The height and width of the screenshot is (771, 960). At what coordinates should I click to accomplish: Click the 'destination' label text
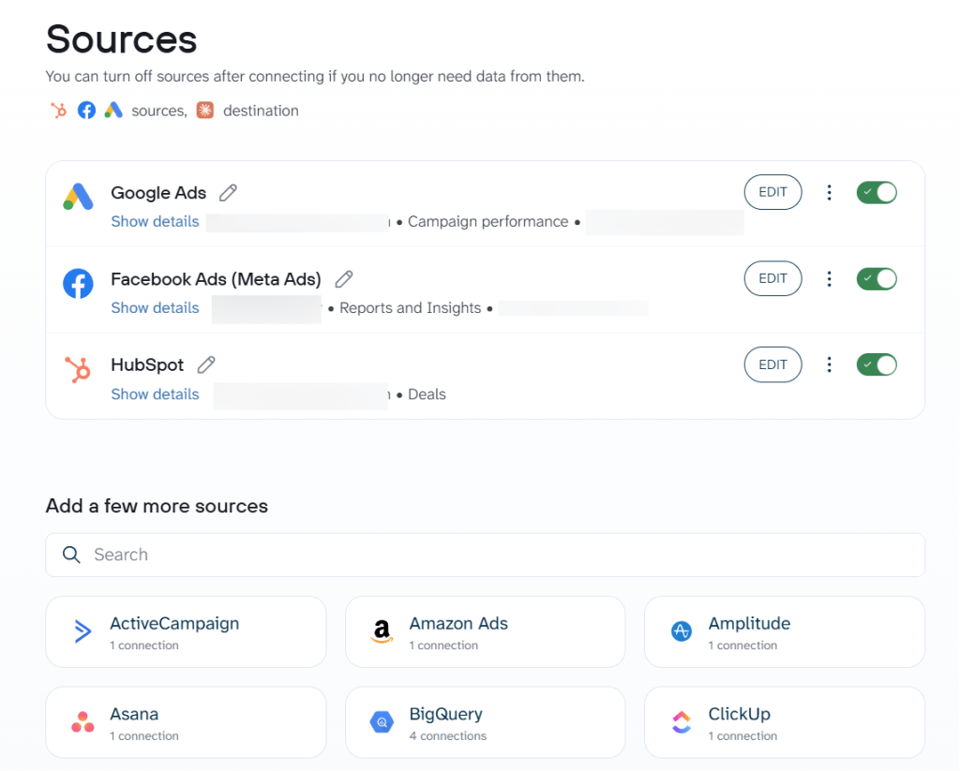261,111
